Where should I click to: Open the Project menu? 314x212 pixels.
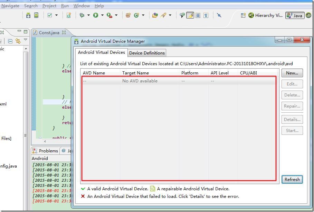[x=49, y=6]
